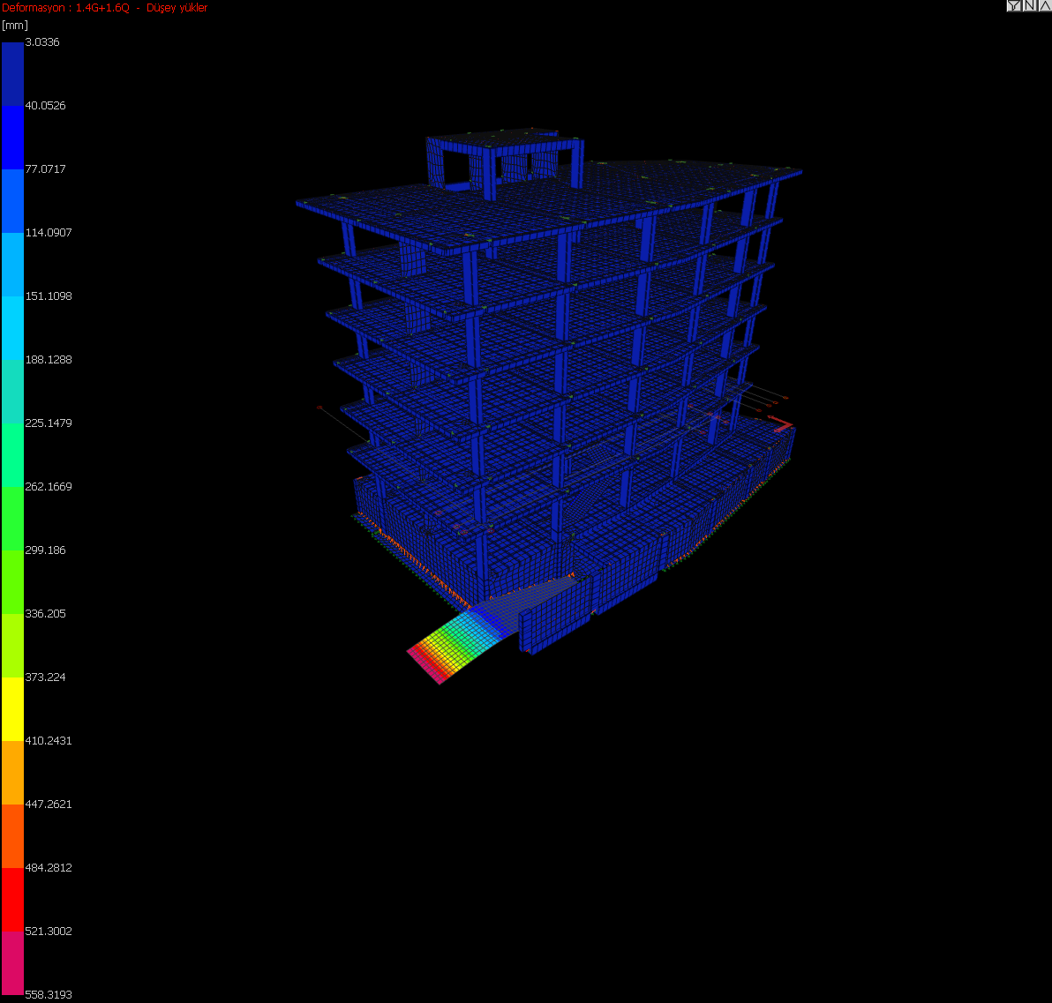Select the dark blue 3.0336 legend swatch
The height and width of the screenshot is (1003, 1052).
(x=12, y=74)
